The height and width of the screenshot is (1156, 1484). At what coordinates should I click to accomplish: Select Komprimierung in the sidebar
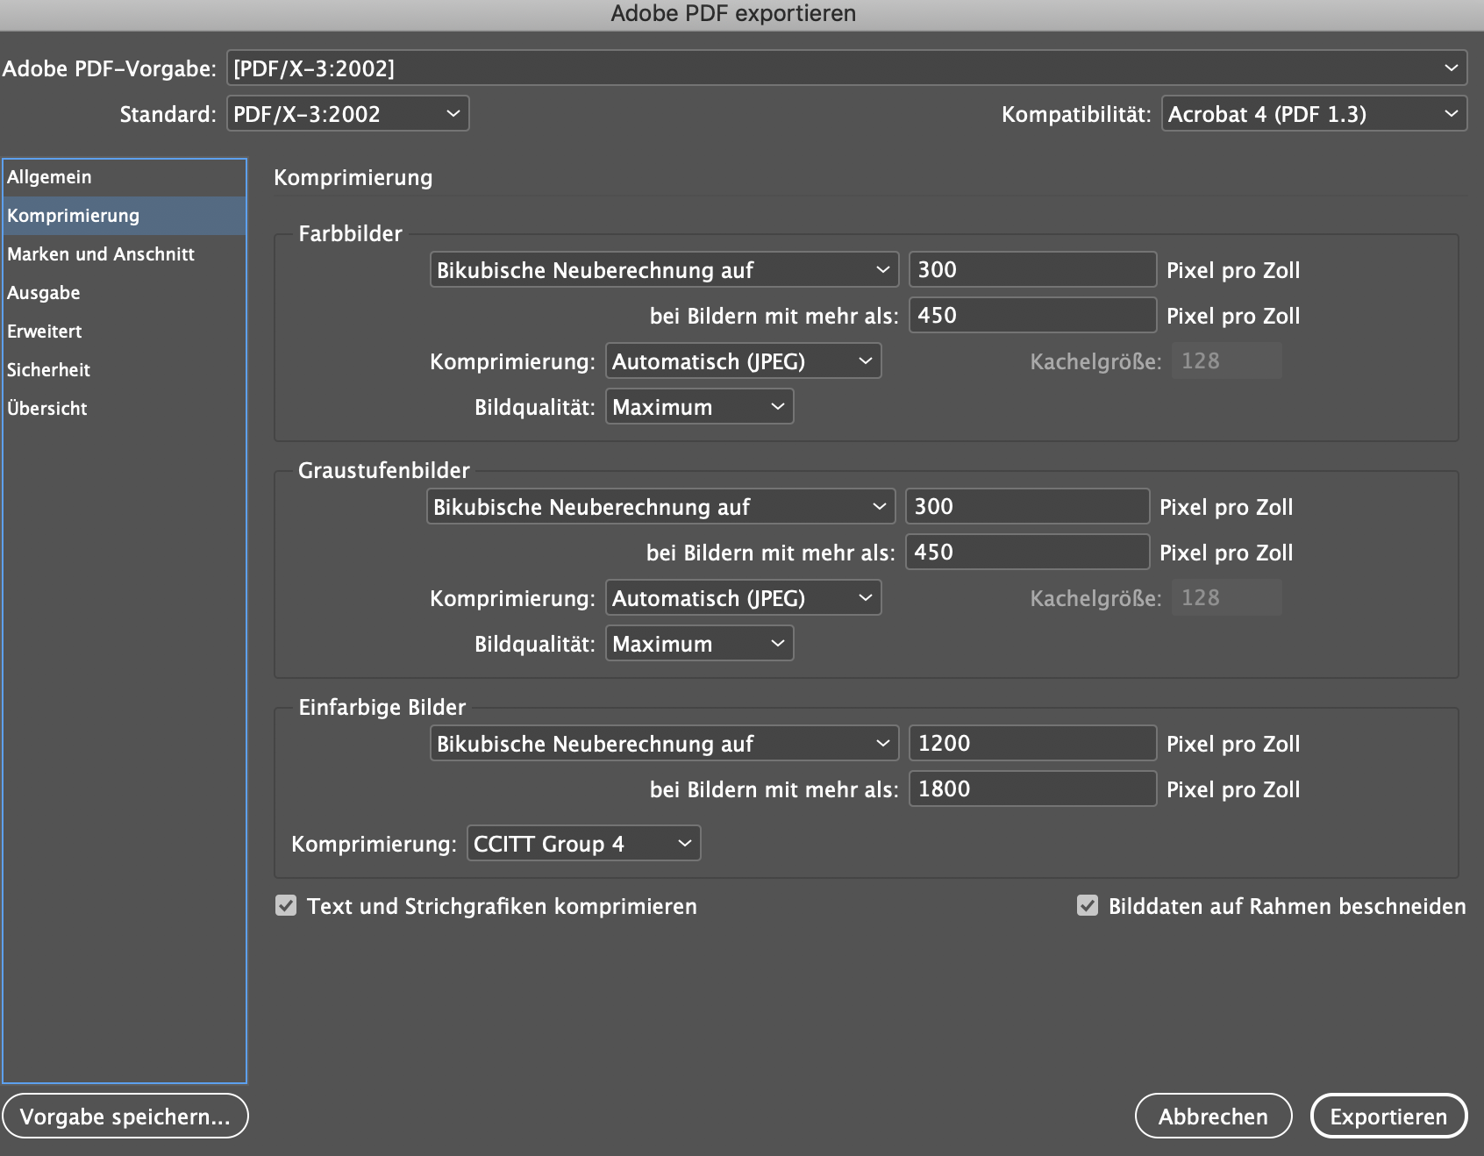pos(125,216)
